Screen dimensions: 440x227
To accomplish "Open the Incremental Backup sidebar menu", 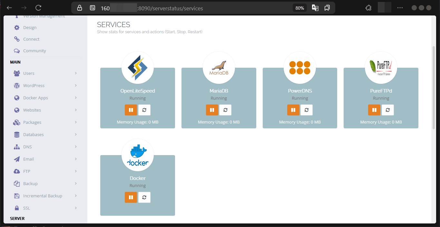I will click(45, 196).
